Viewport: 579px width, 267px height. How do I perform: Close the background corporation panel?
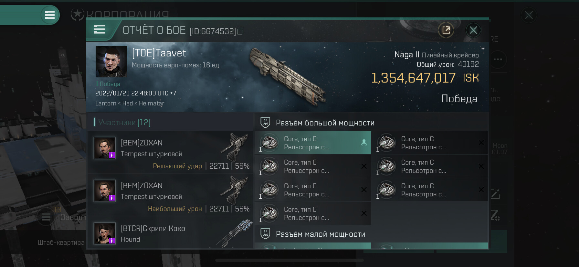click(529, 15)
